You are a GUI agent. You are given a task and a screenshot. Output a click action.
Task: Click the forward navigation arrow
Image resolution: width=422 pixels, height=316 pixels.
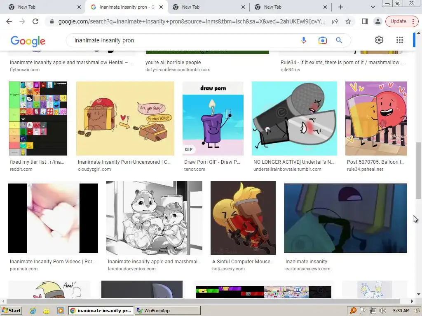coord(22,21)
